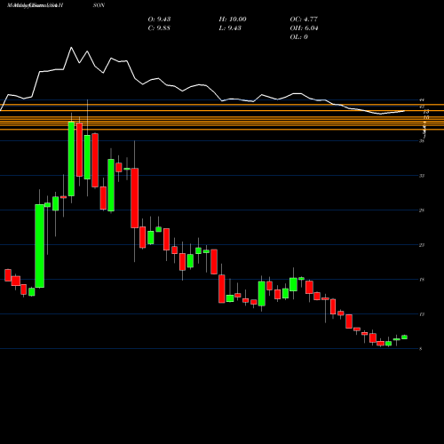Screen dimensions: 444x444
Task: Click the 'C: 9.88' close value
Action: (159, 28)
